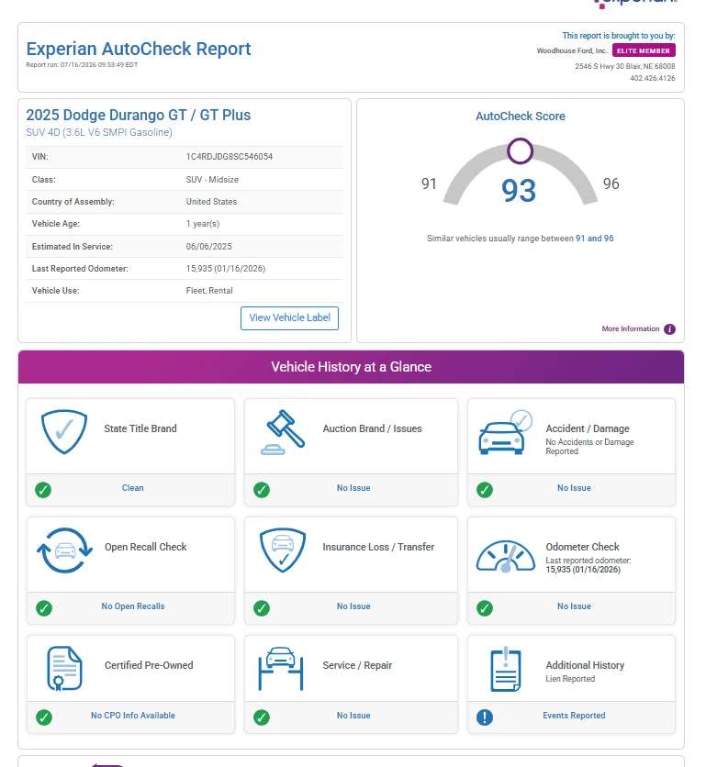This screenshot has width=706, height=767.
Task: Click the SUV 4D engine subtitle text
Action: point(99,132)
